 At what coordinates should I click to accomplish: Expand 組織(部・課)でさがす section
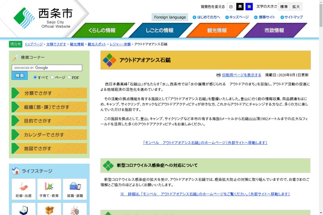click(x=49, y=107)
